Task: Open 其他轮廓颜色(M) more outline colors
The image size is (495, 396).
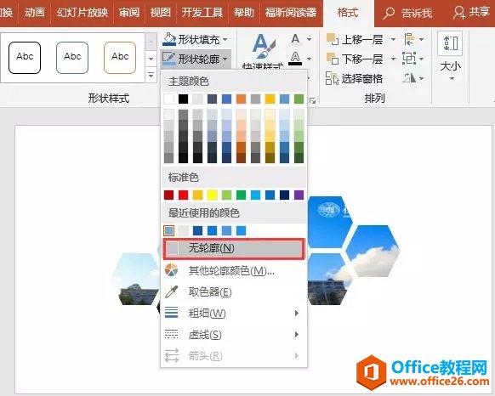Action: (231, 270)
